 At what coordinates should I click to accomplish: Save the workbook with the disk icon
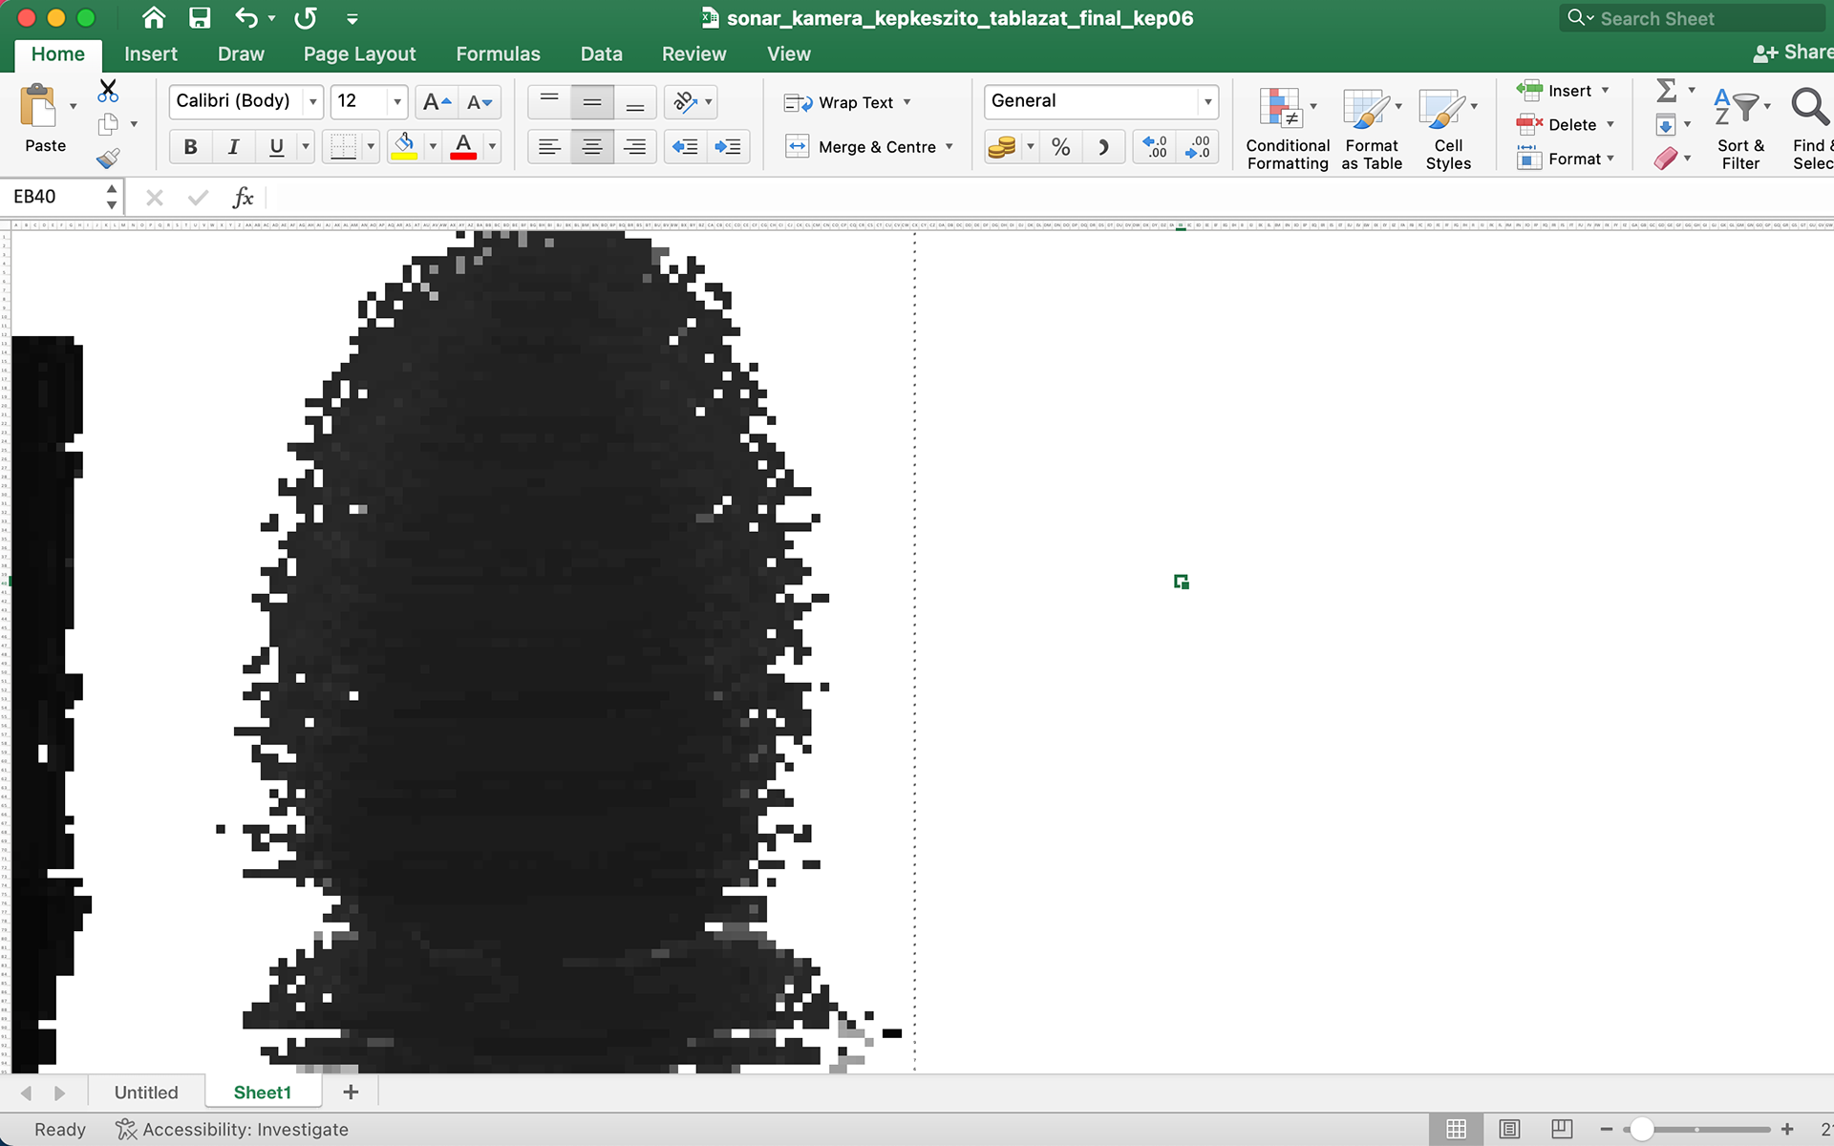tap(199, 18)
